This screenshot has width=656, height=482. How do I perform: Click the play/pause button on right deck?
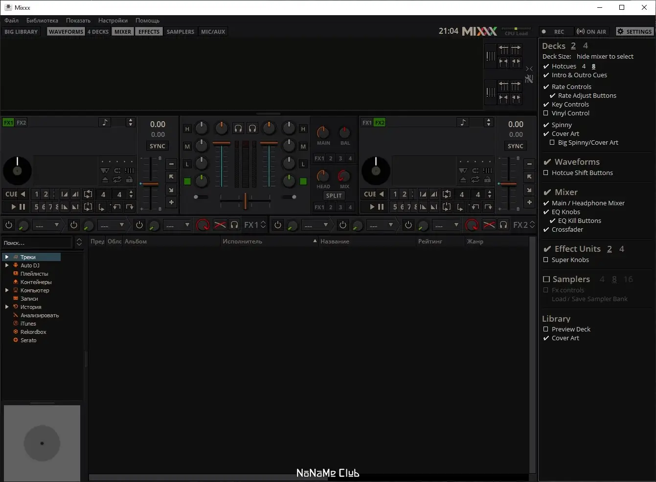(376, 207)
